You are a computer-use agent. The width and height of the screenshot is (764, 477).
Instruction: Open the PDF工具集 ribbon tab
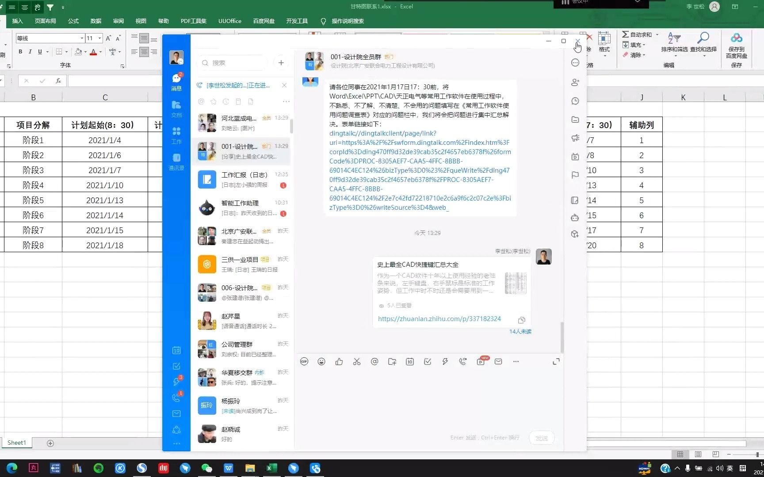click(194, 21)
